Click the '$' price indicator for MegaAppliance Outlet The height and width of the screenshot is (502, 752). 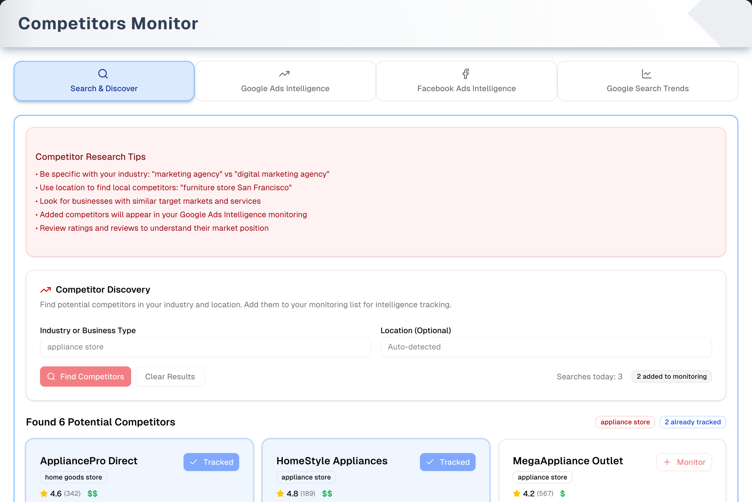coord(563,493)
